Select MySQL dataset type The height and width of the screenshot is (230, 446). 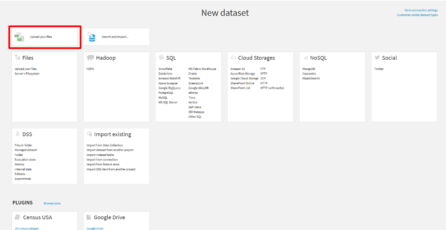click(163, 98)
